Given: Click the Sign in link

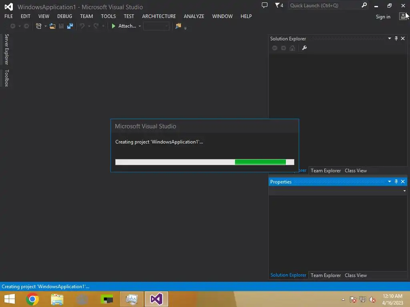Looking at the screenshot, I should (383, 17).
